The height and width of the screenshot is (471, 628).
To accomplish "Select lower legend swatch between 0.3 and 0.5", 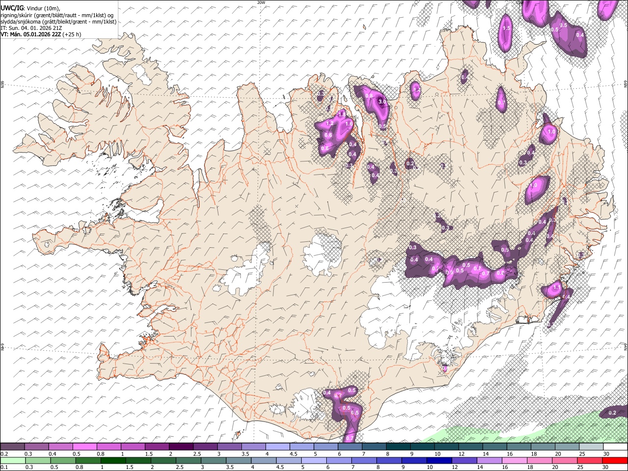I will click(38, 461).
